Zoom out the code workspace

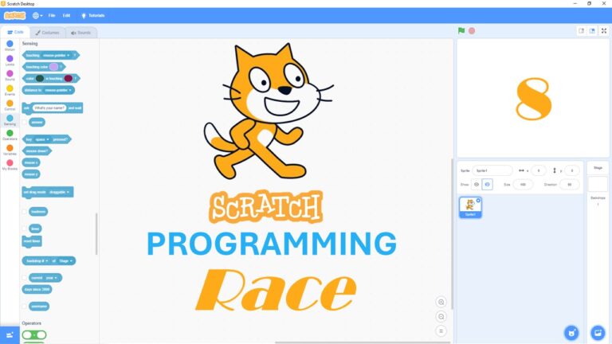pyautogui.click(x=441, y=316)
